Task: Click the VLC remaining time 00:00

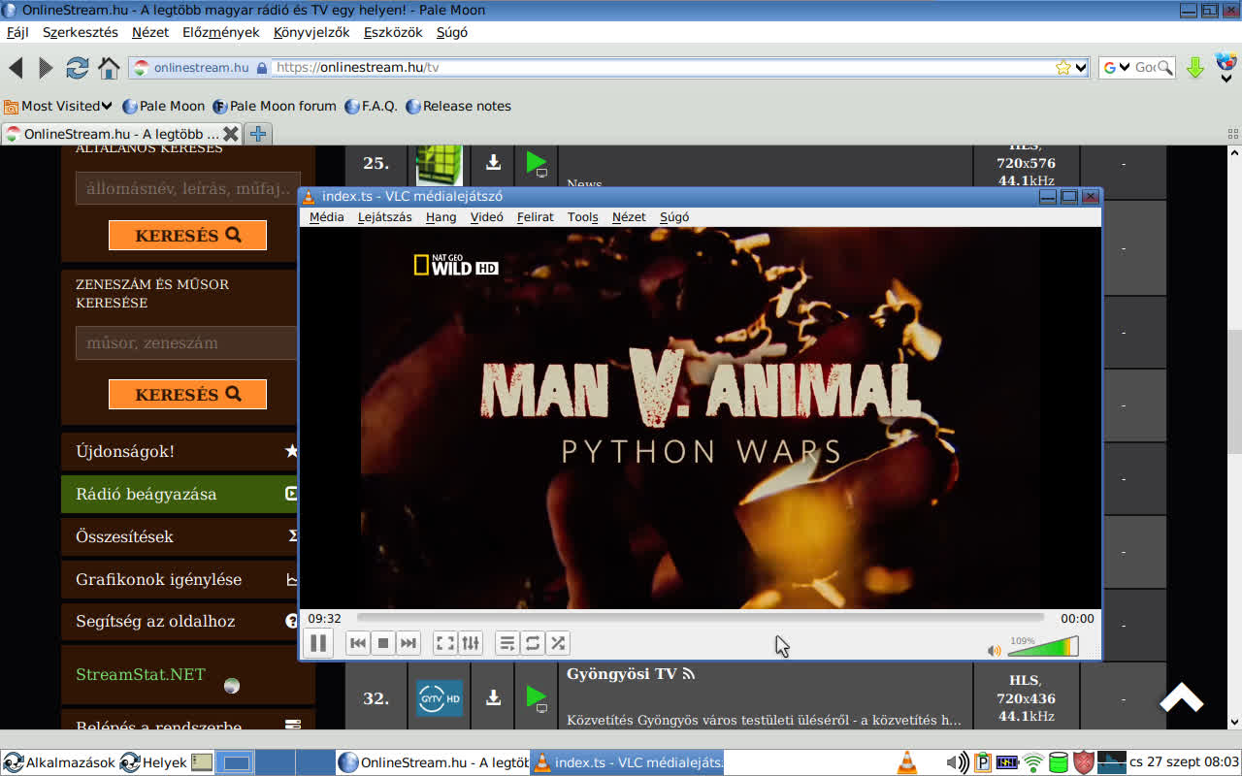Action: tap(1077, 618)
